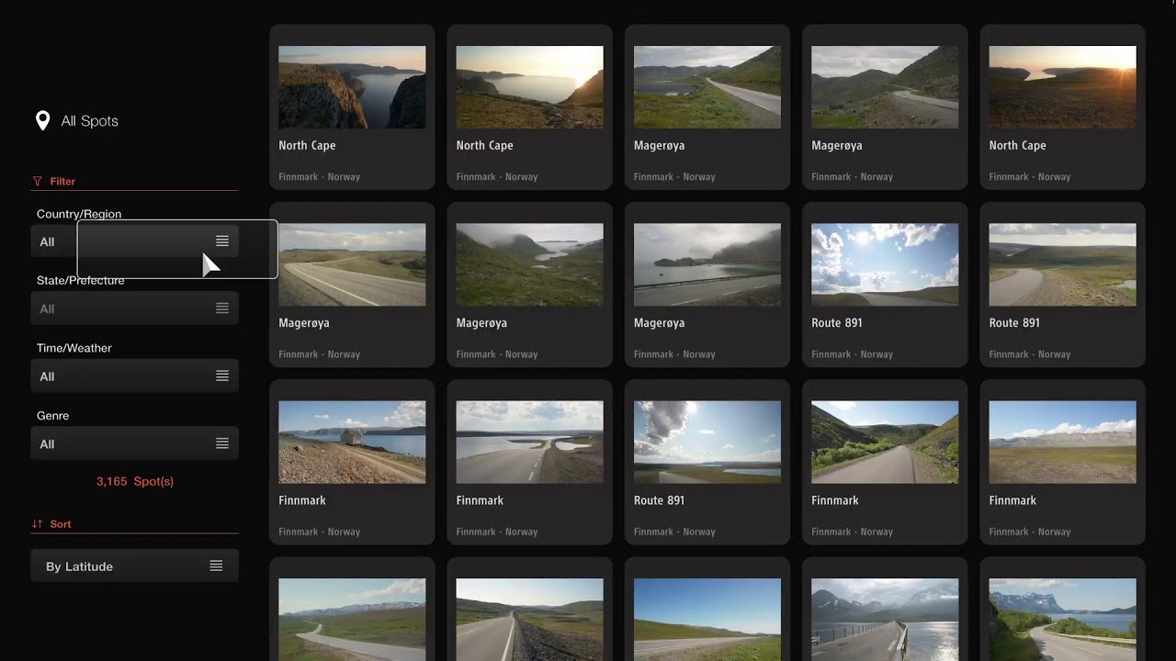This screenshot has height=661, width=1176.
Task: Open Magerøya spot with foggy coastal guardrail
Action: [707, 285]
